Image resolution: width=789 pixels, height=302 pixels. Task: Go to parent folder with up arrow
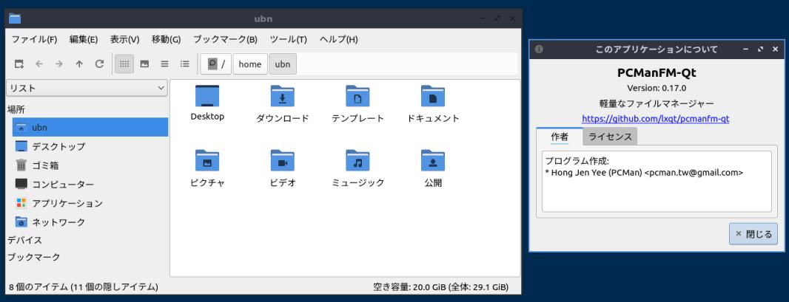coord(79,64)
